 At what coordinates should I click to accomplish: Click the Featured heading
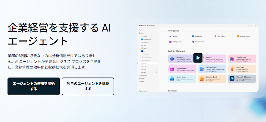172,91
